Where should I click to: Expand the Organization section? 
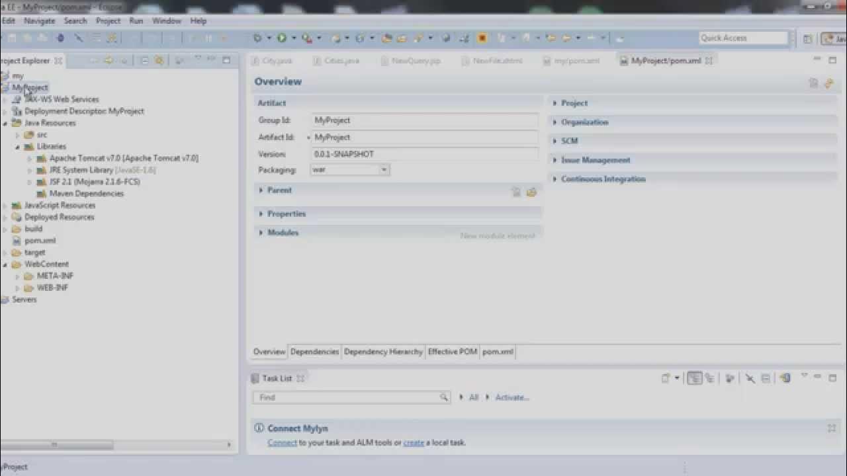click(x=555, y=122)
